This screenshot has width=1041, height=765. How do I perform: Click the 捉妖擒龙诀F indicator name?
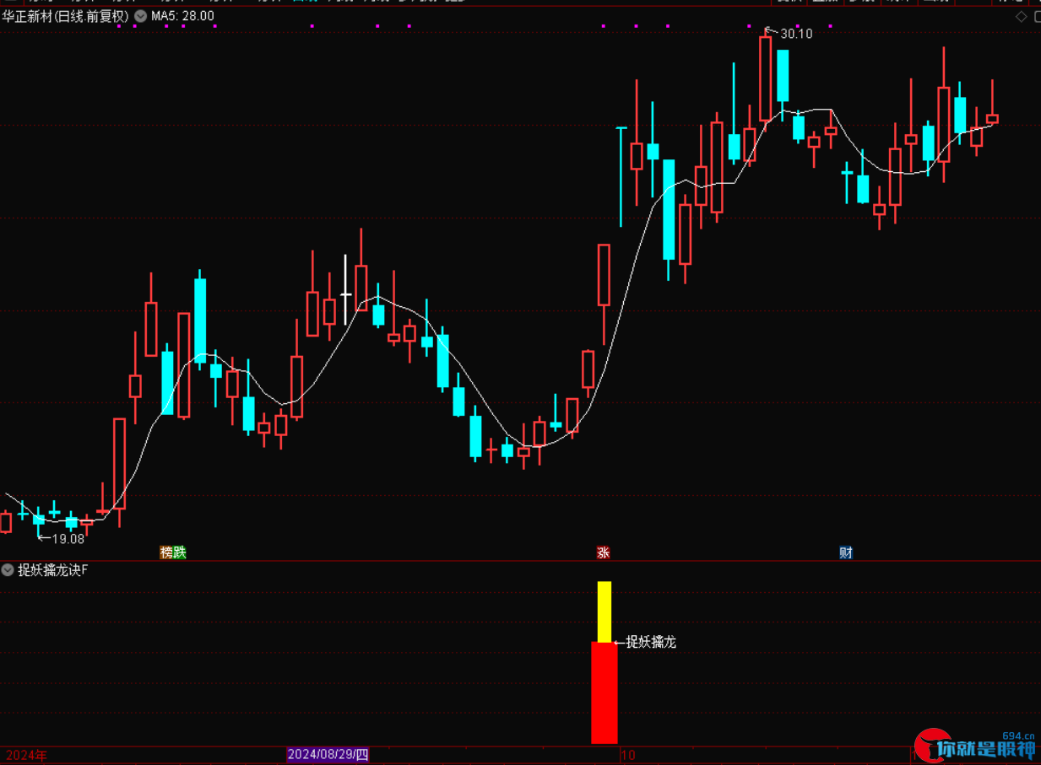click(53, 570)
